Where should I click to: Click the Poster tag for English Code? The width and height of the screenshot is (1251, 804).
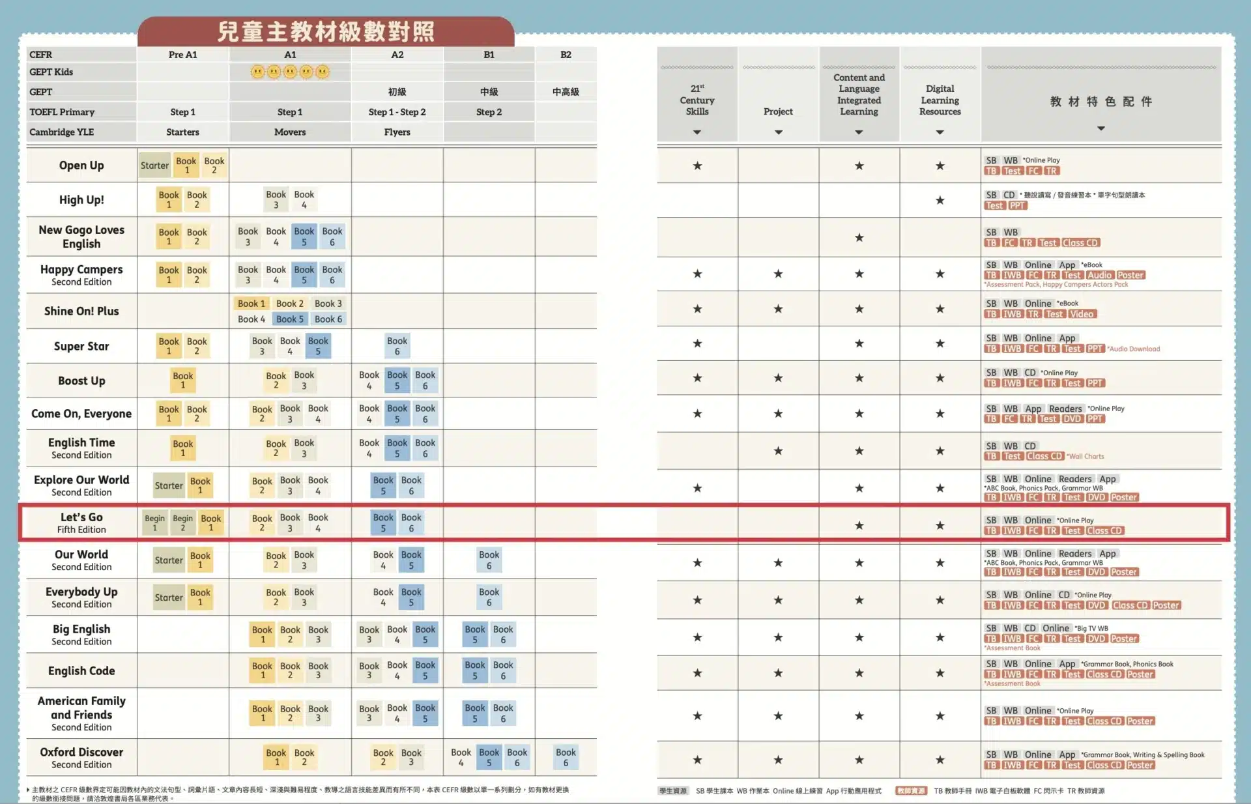[x=1140, y=674]
